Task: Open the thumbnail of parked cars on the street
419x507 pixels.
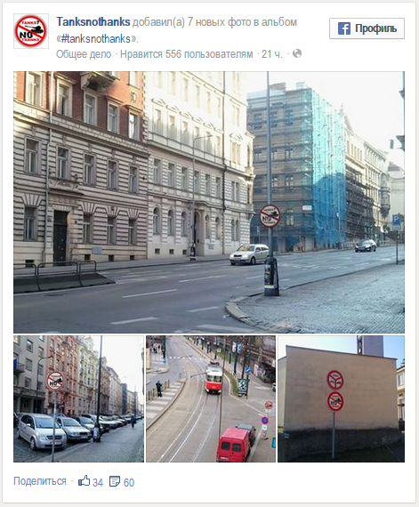Action: coord(78,398)
